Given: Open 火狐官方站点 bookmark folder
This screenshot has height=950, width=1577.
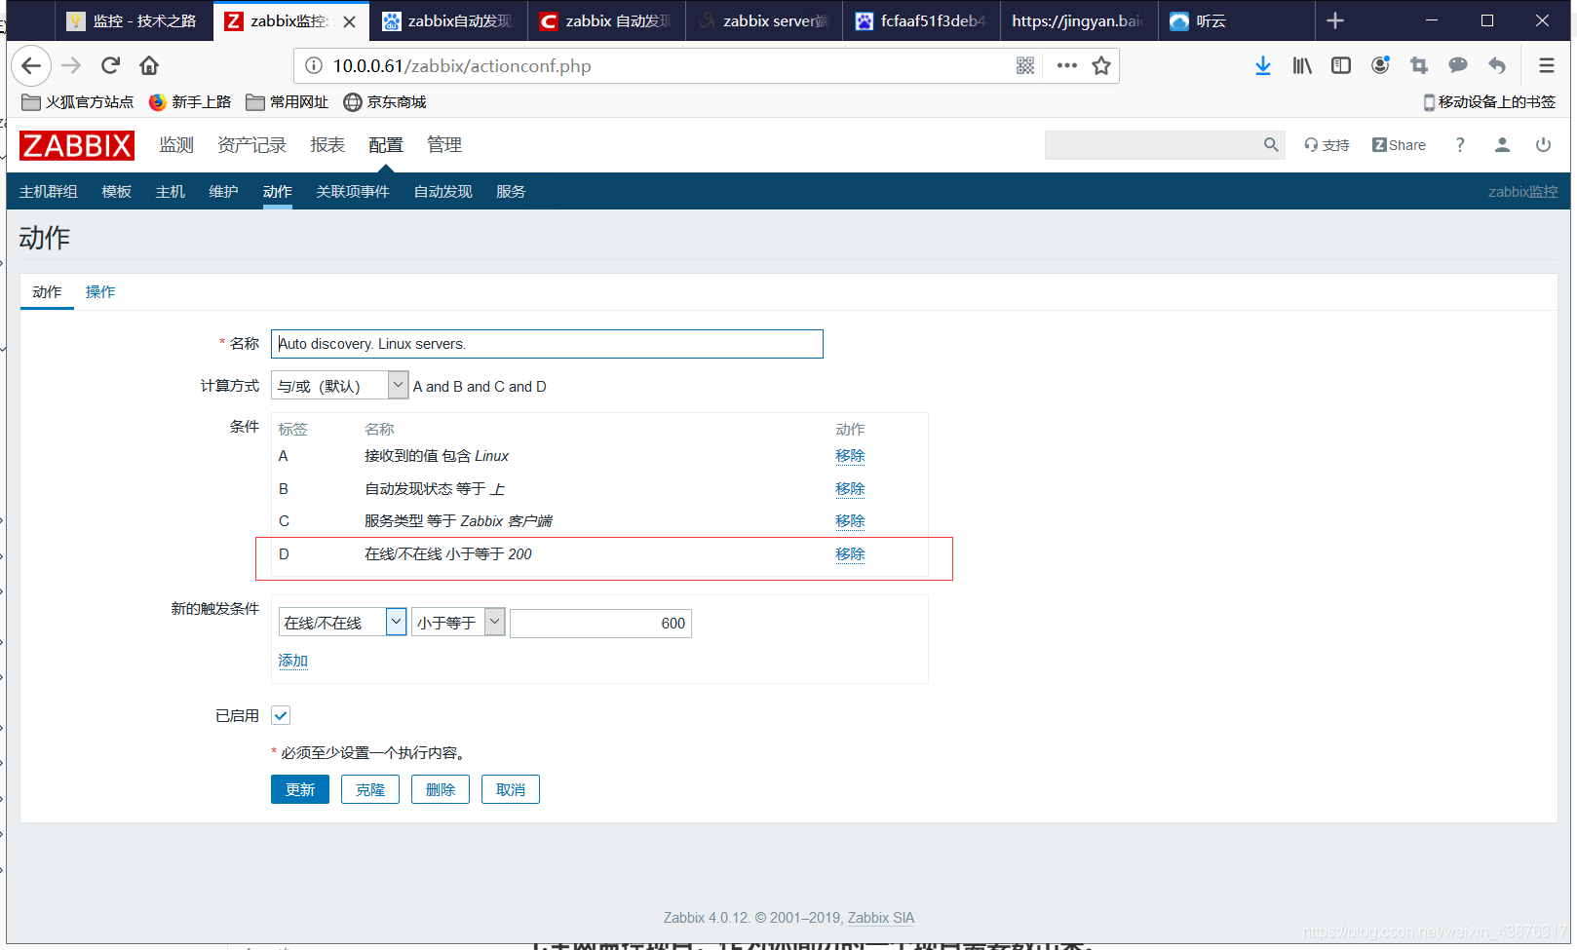Looking at the screenshot, I should tap(78, 101).
